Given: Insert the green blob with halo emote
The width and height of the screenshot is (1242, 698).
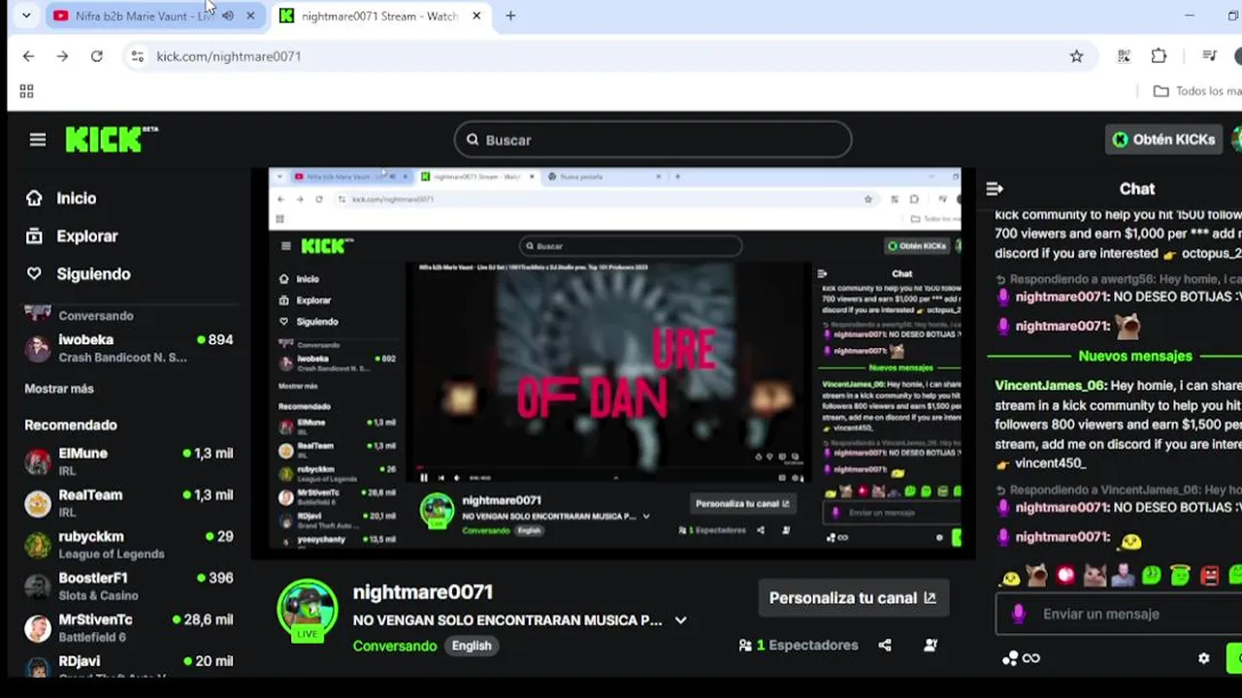Looking at the screenshot, I should click(x=1180, y=576).
